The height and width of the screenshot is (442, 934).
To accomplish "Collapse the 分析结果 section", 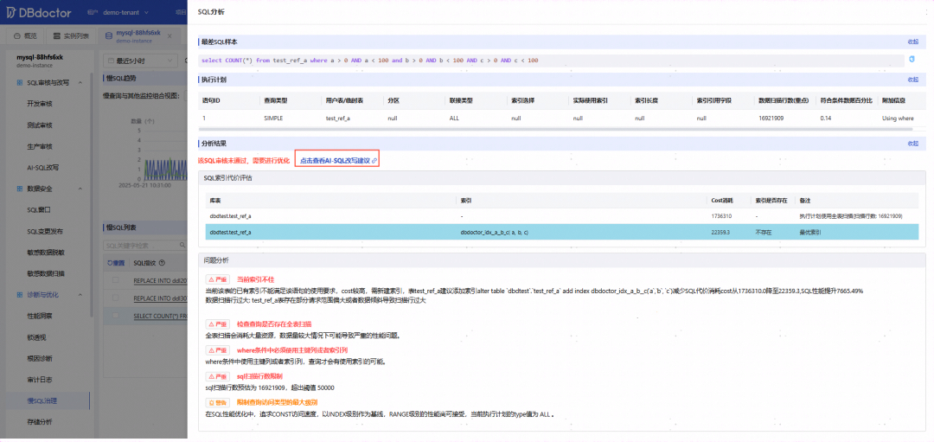I will [x=912, y=144].
